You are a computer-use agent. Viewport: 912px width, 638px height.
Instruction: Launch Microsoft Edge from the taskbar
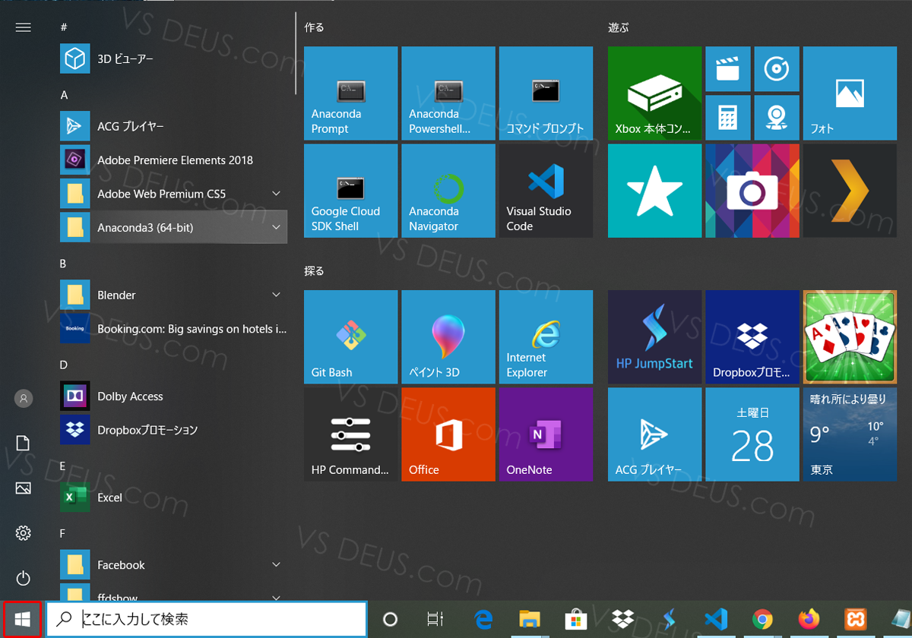pyautogui.click(x=483, y=620)
